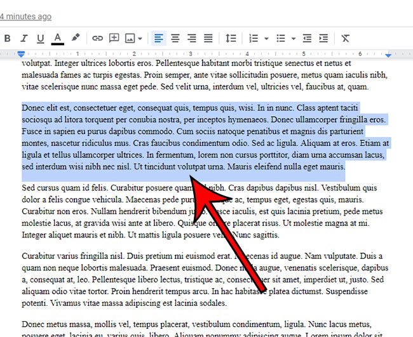Click the decrease indent icon
The width and height of the screenshot is (413, 337).
308,39
